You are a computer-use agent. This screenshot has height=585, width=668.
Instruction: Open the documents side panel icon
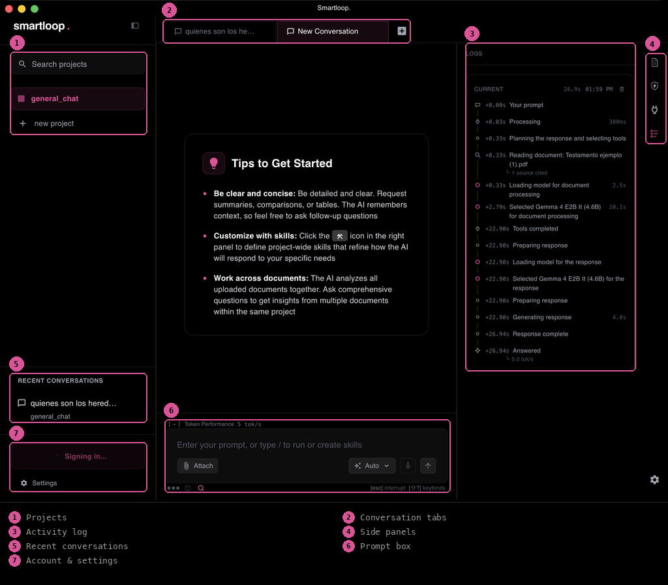tap(655, 63)
